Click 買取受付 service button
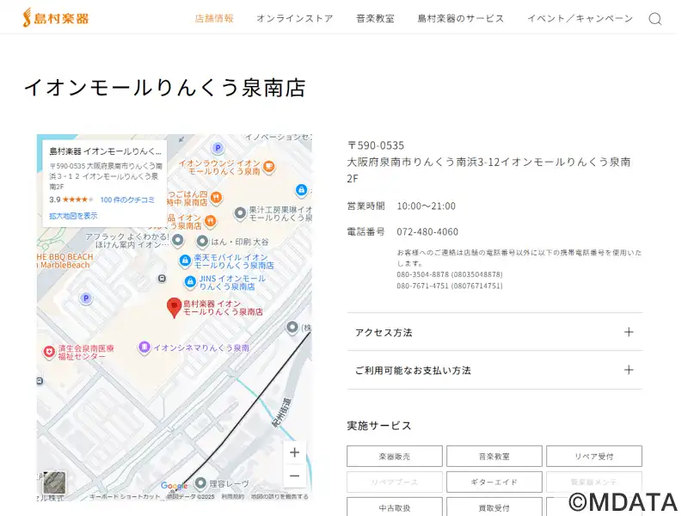 [494, 507]
